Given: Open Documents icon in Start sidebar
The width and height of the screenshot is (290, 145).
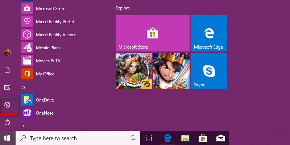Looking at the screenshot, I should click(x=7, y=70).
